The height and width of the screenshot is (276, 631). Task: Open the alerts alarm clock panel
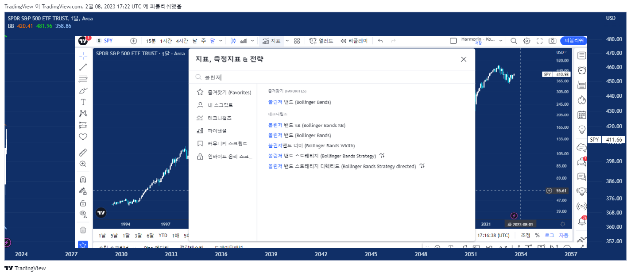(x=582, y=70)
